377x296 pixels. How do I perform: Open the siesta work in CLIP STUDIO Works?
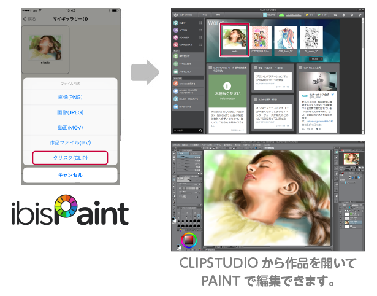[234, 40]
